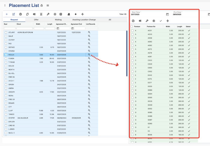Screen dimensions: 210x146
Task: Click the G090 pontoon number cell
Action: tap(150, 123)
